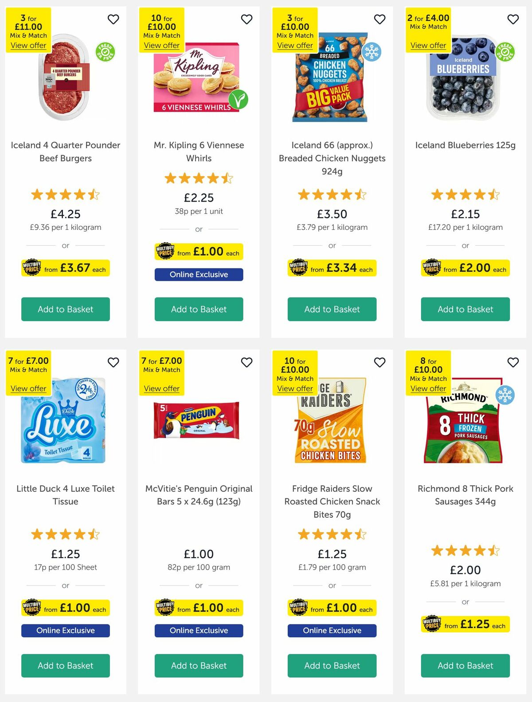The height and width of the screenshot is (702, 532).
Task: Open the 7 for £7.00 offer on Penguin Bars
Action: point(161,388)
